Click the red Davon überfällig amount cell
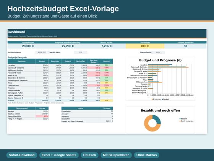This screenshot has width=214, height=161. [42, 116]
